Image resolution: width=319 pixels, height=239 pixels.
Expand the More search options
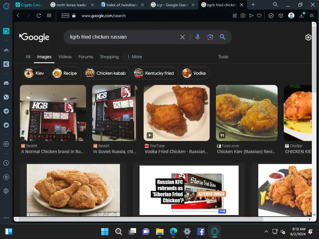tap(135, 57)
